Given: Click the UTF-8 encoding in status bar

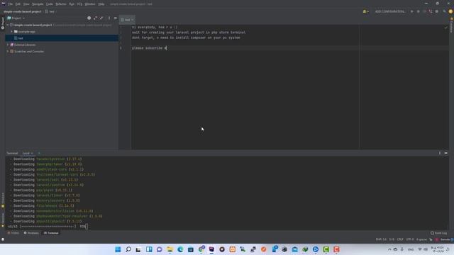Looking at the screenshot, I should pyautogui.click(x=410, y=239).
